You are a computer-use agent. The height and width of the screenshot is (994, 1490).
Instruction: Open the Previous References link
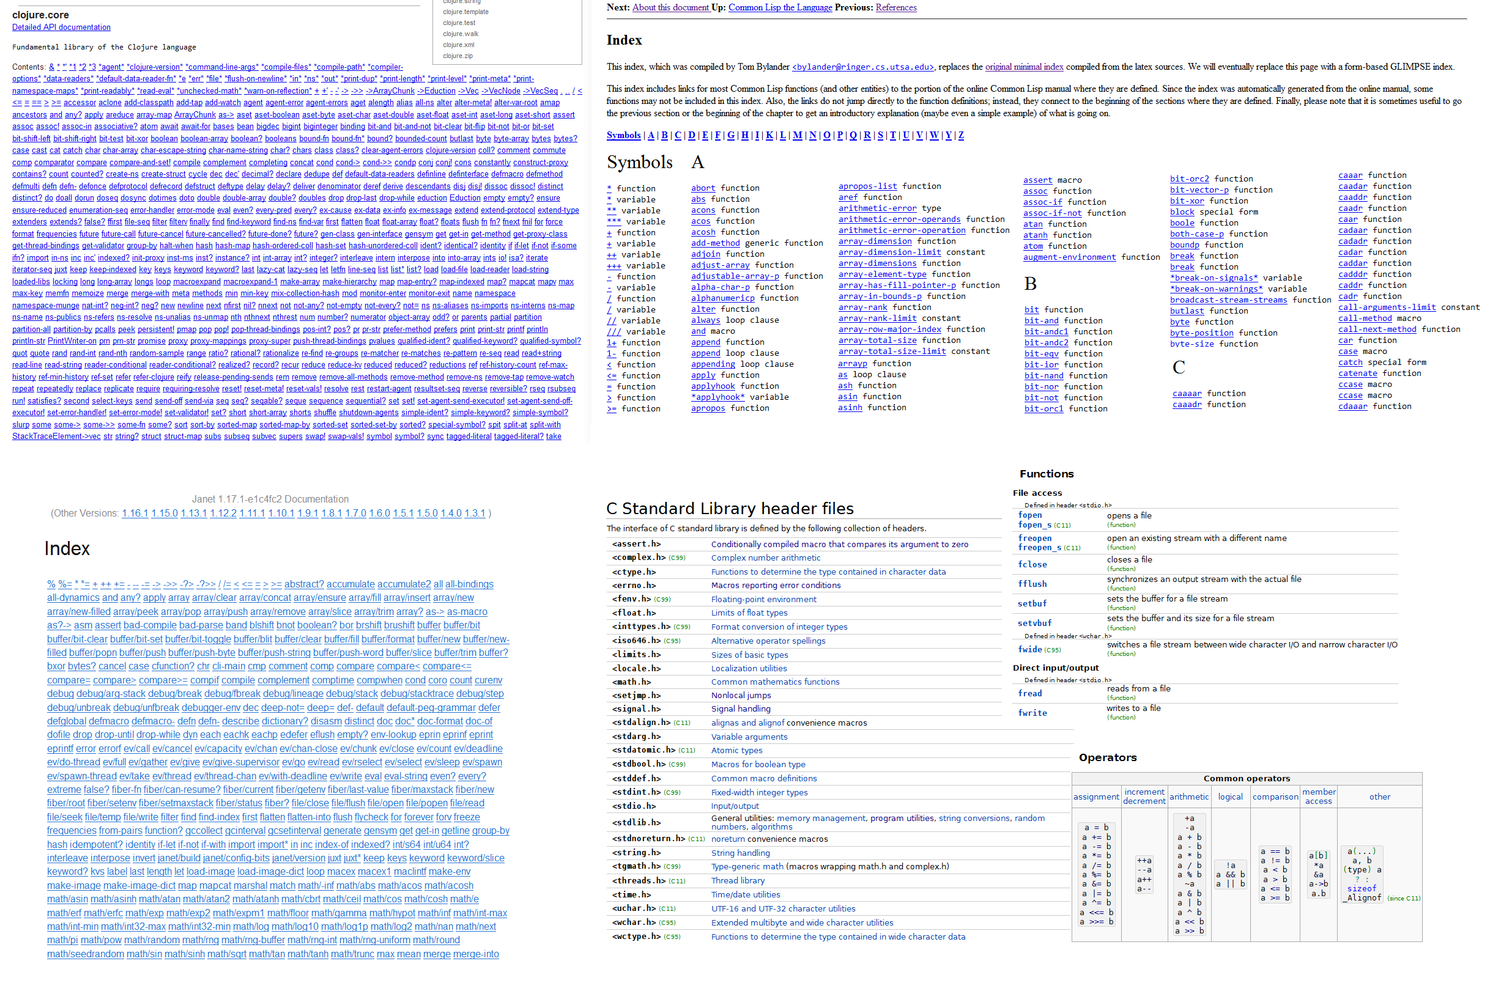(x=895, y=7)
